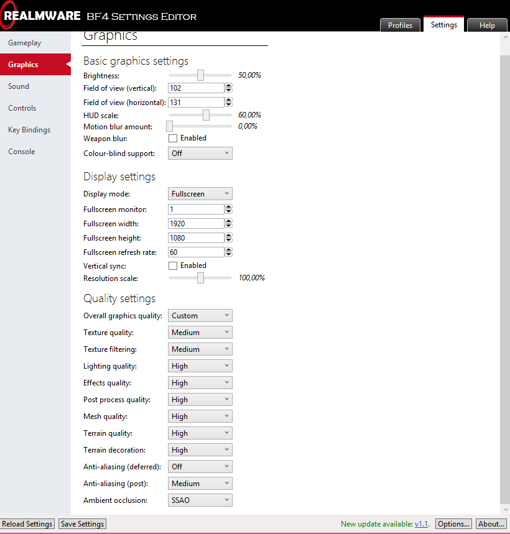Image resolution: width=510 pixels, height=534 pixels.
Task: Open Anti-aliasing (post) dropdown
Action: 200,483
